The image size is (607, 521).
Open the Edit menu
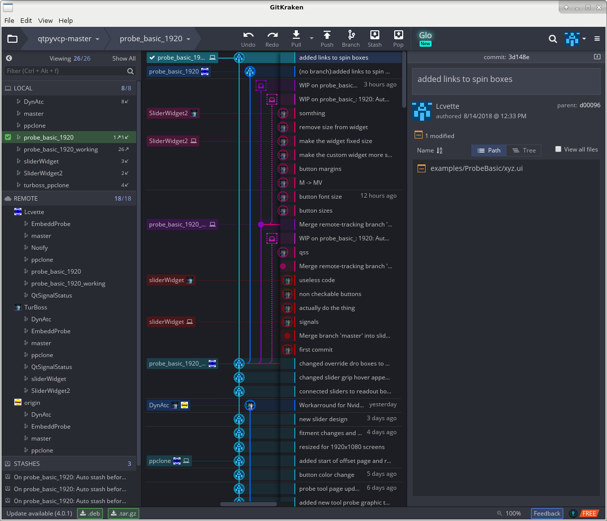pyautogui.click(x=26, y=20)
